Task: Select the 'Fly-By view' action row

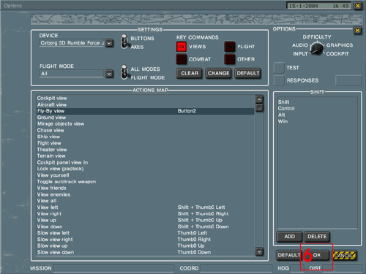Action: tap(146, 111)
